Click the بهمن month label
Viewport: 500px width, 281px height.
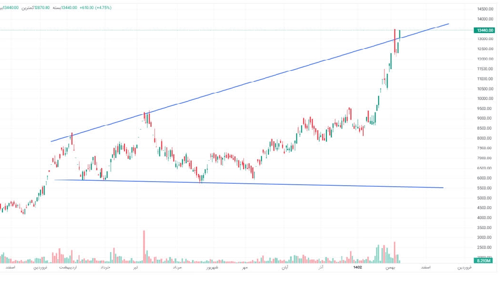click(x=390, y=268)
